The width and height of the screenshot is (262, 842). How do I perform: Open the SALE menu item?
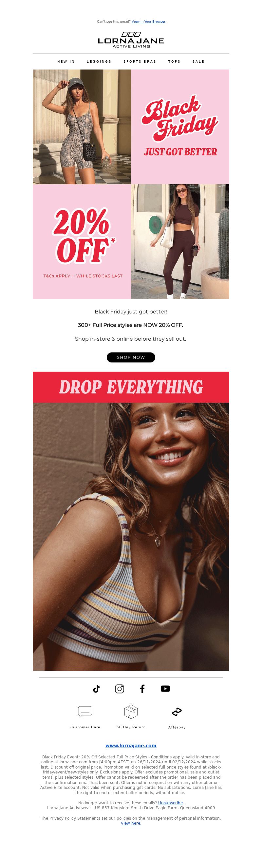pos(198,62)
